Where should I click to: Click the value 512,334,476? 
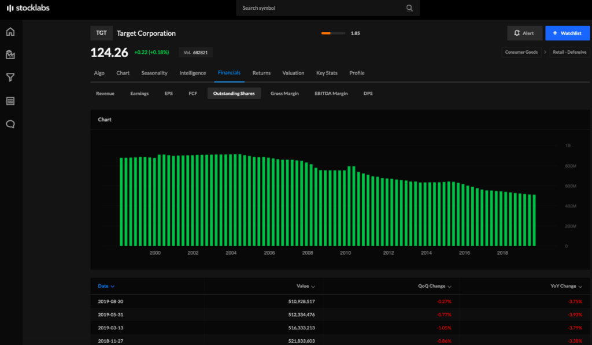tap(301, 314)
